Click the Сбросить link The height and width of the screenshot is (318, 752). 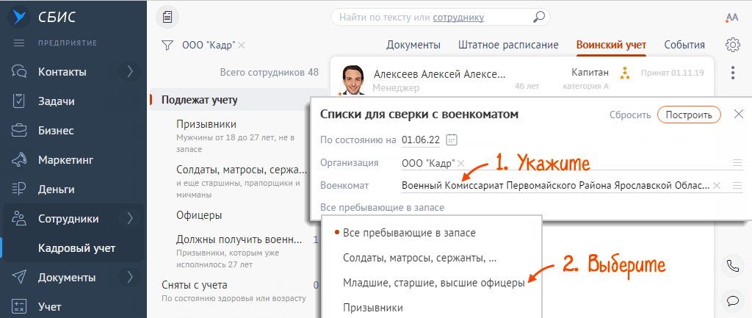pos(629,115)
